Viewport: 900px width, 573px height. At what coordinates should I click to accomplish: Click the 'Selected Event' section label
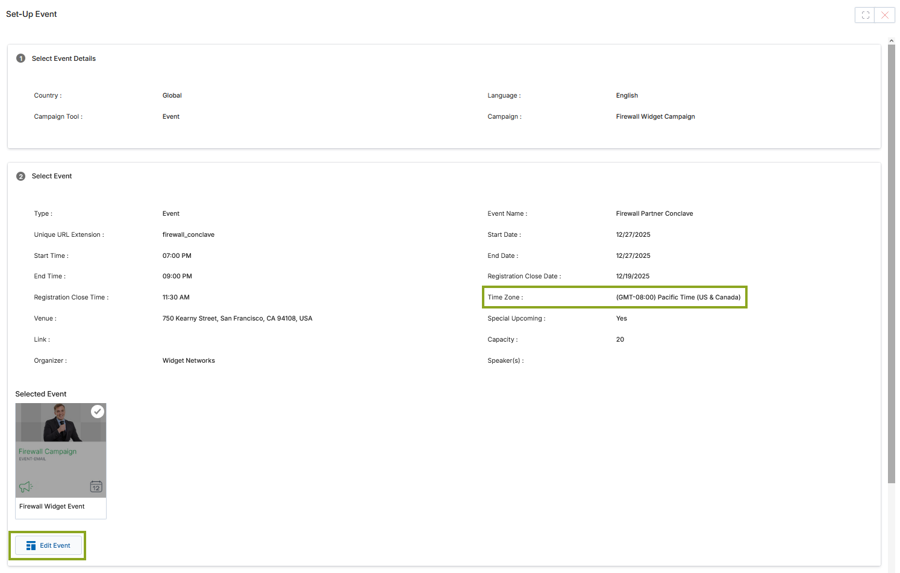[x=41, y=394]
